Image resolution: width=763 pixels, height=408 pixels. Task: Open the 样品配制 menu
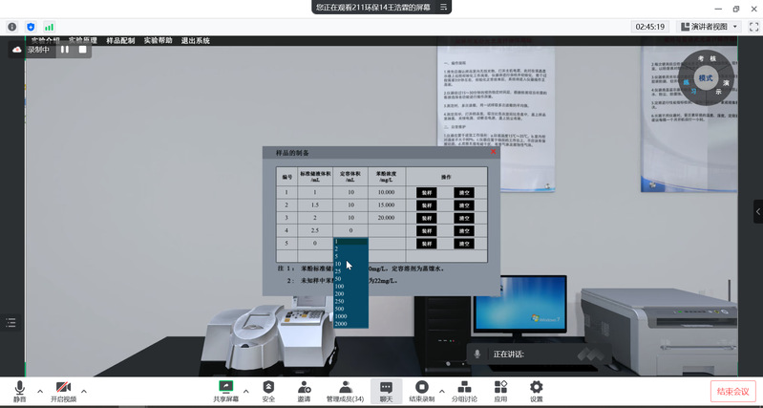(x=119, y=41)
